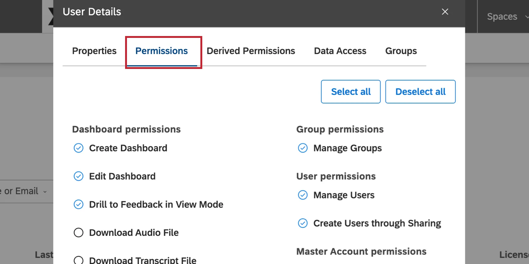Viewport: 529px width, 264px height.
Task: Toggle Manage Users permission checkbox
Action: click(303, 195)
